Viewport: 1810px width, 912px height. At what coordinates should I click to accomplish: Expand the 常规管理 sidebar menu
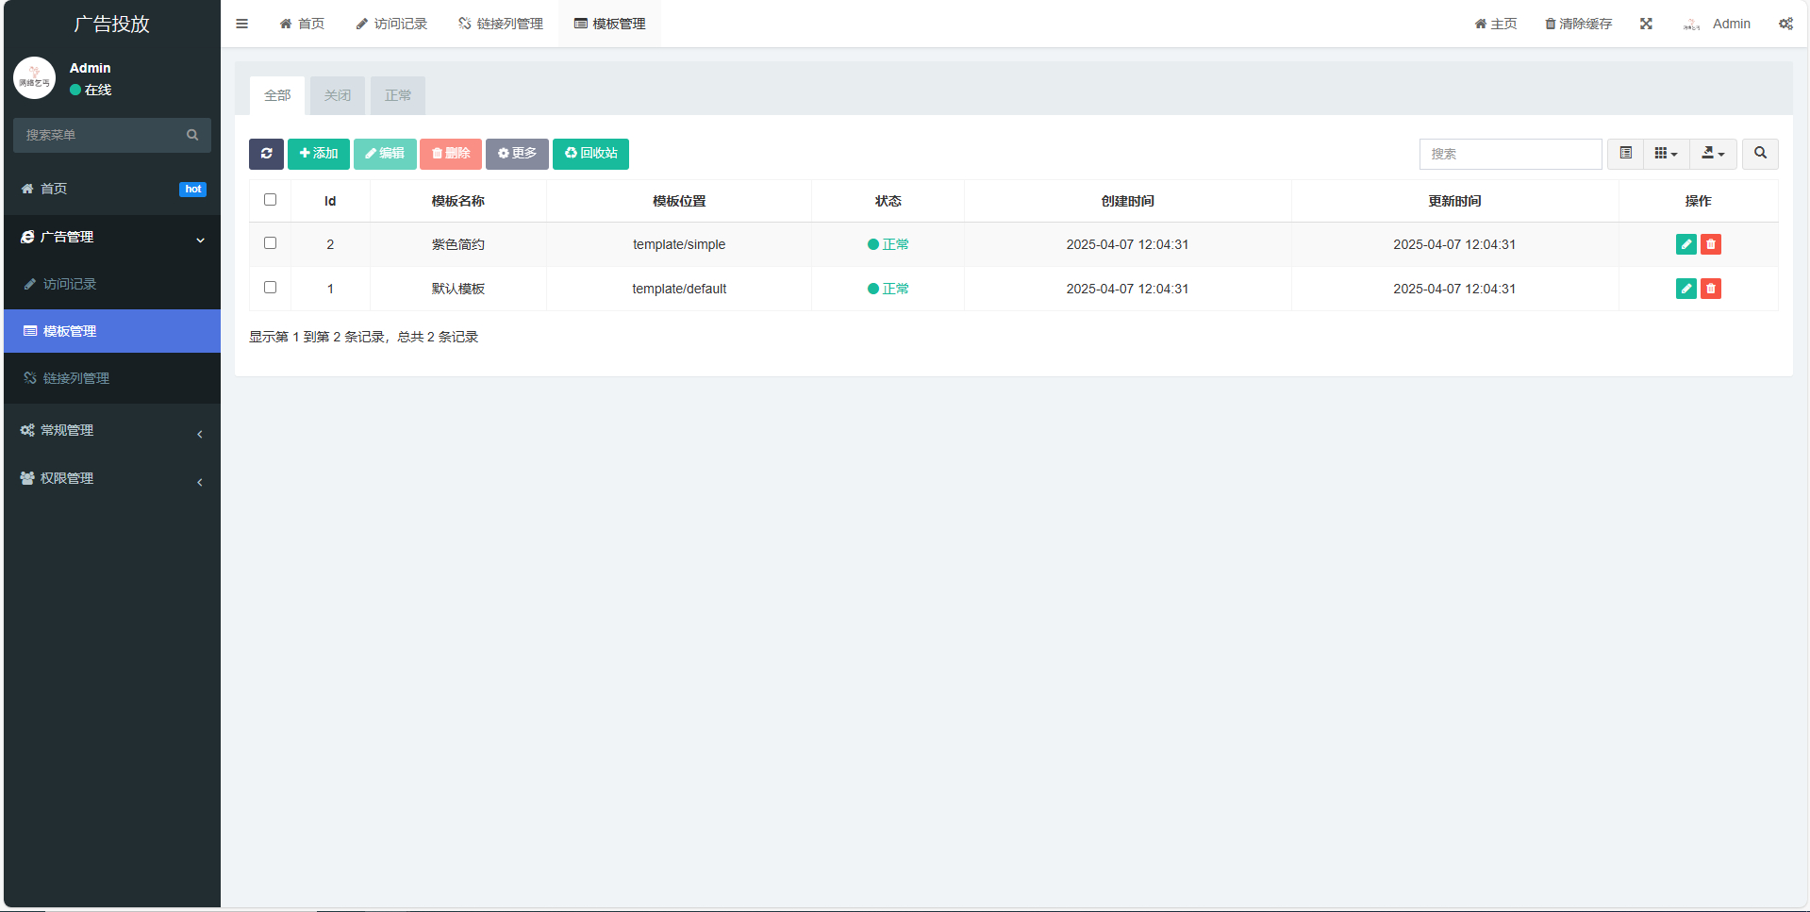click(111, 431)
